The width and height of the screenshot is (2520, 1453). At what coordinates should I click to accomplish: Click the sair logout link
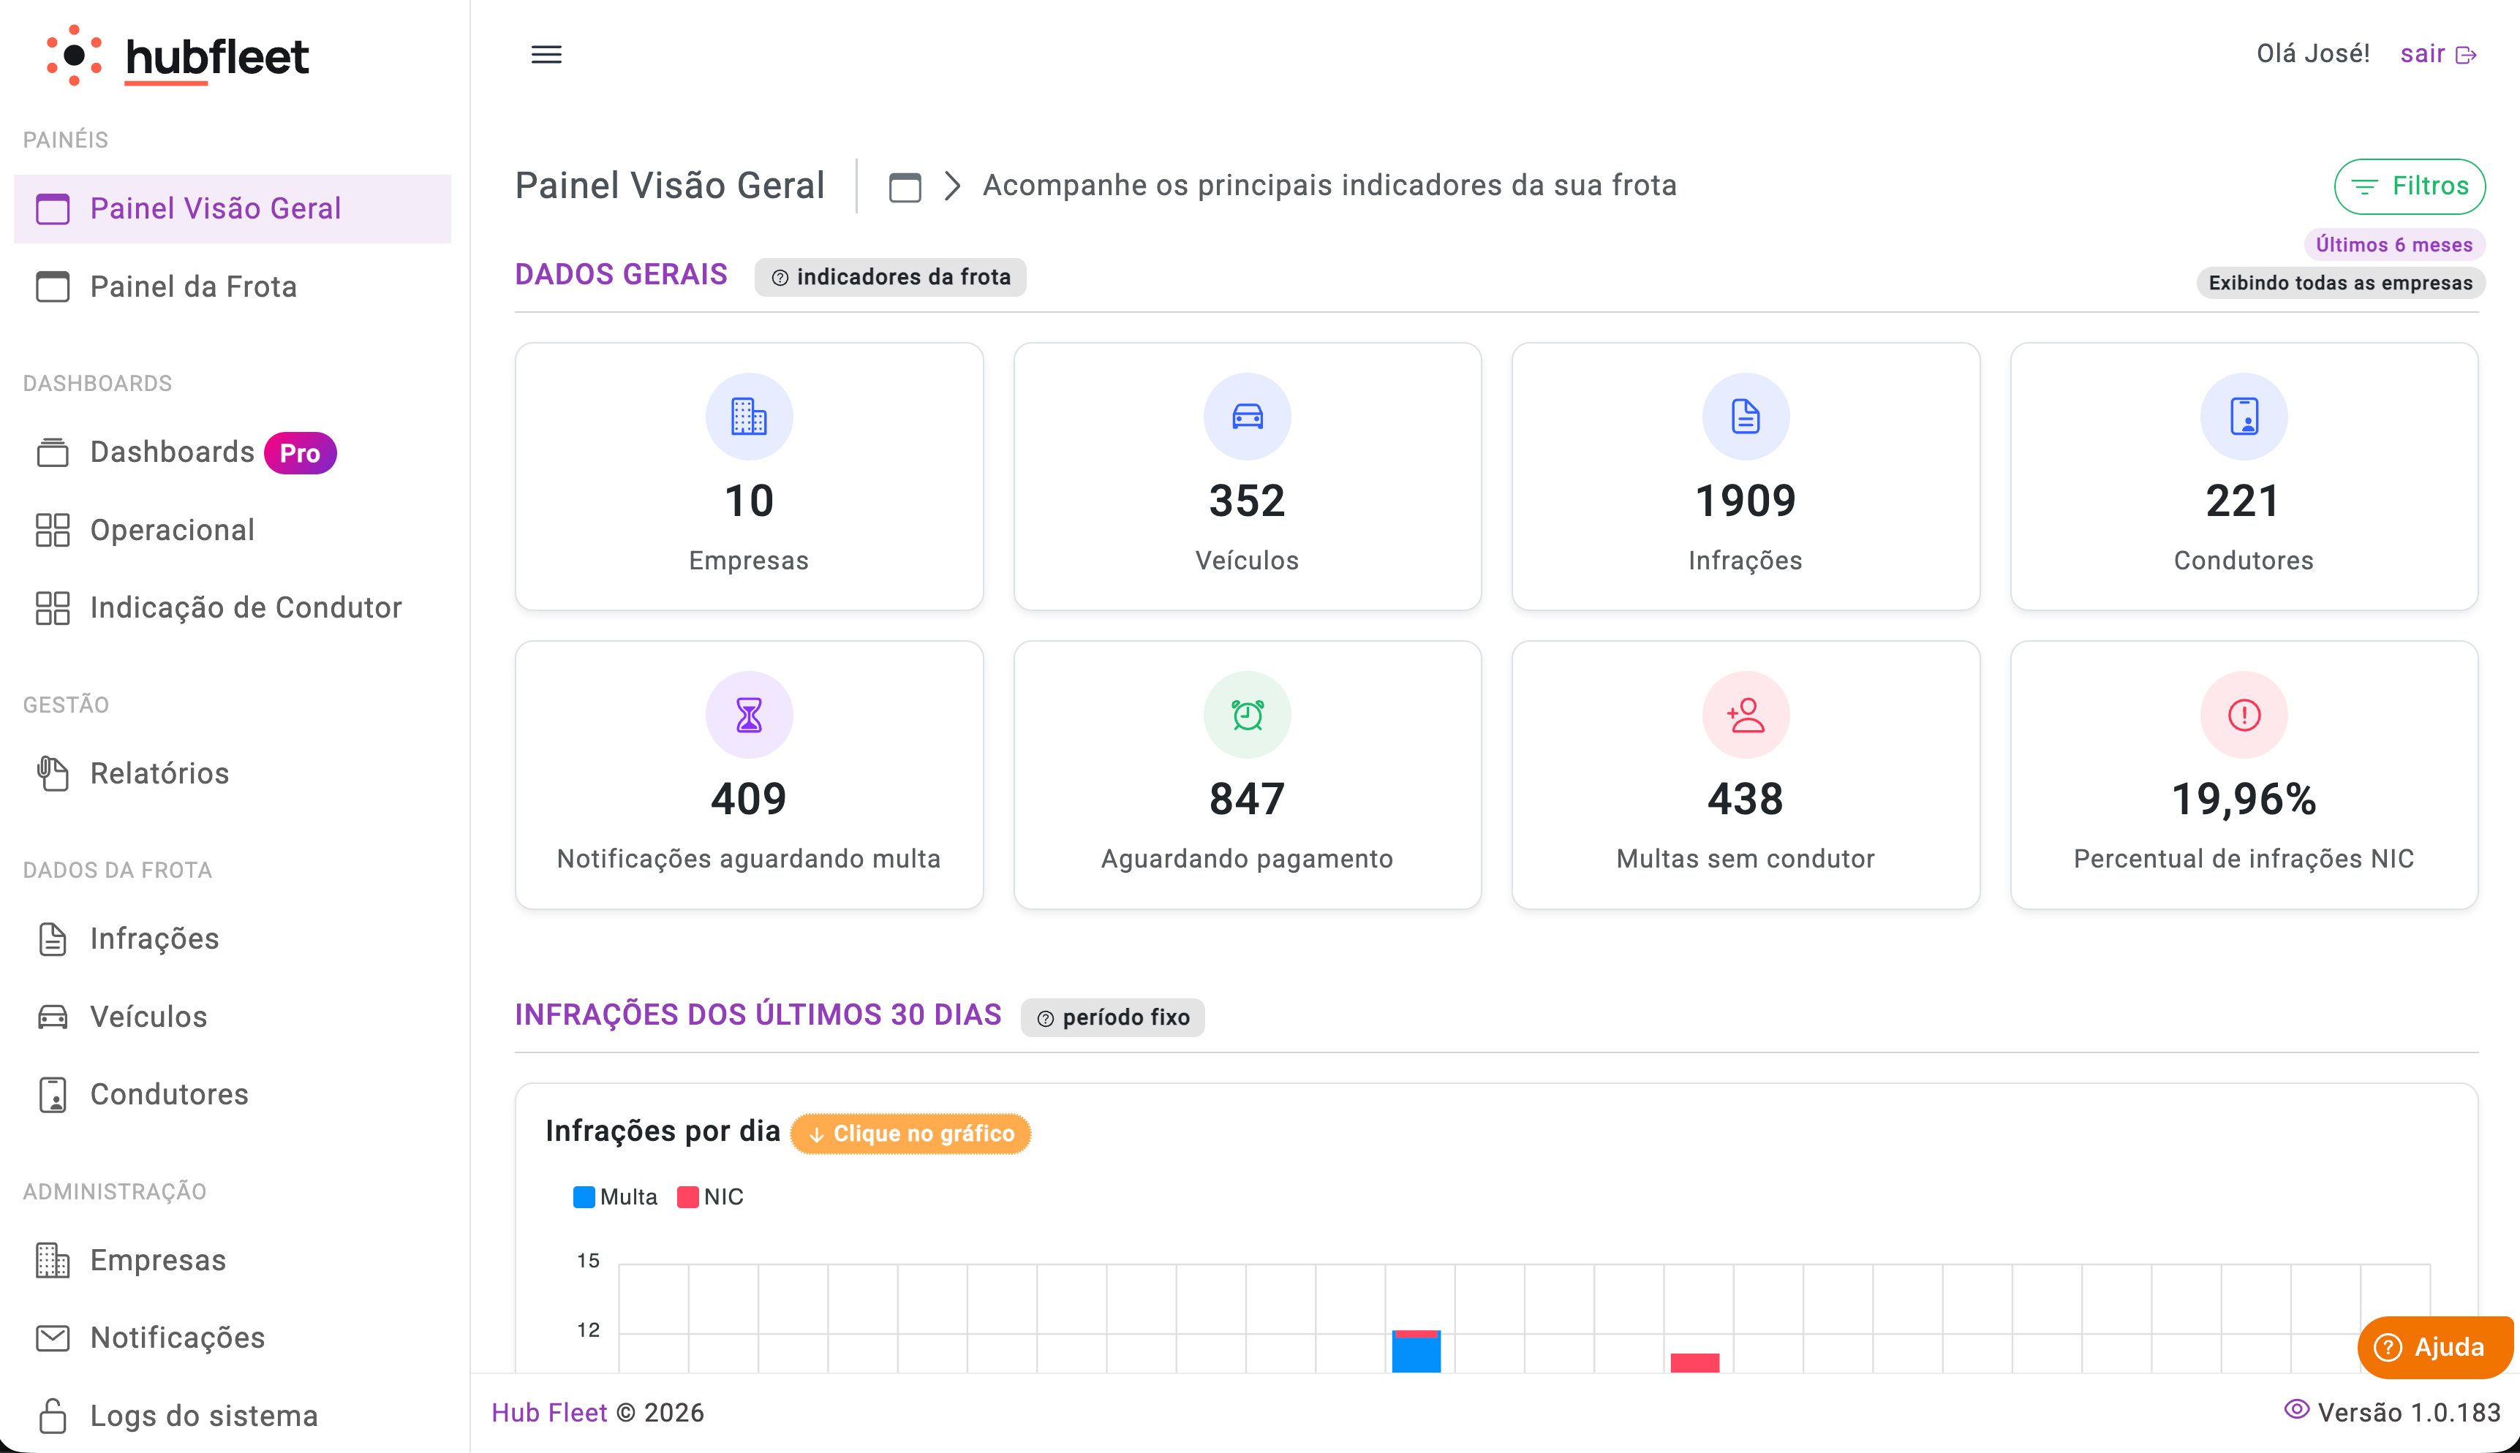pos(2438,54)
